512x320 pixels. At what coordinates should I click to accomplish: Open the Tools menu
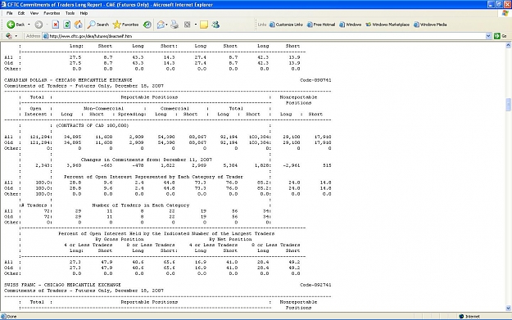click(70, 13)
